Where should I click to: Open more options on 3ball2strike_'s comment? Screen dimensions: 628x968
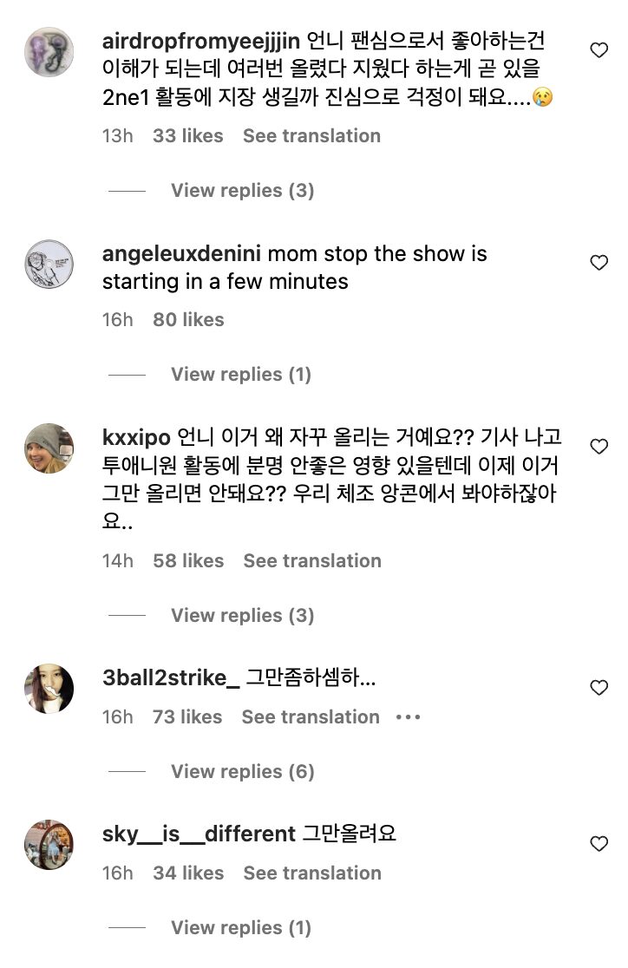click(408, 717)
